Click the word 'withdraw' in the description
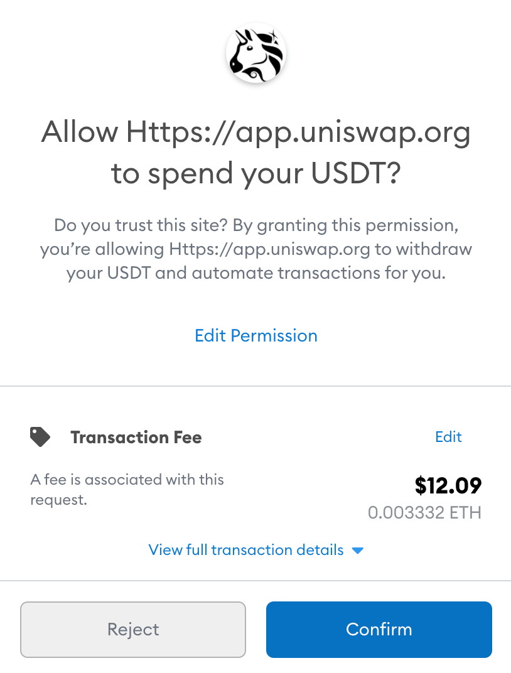 (434, 249)
